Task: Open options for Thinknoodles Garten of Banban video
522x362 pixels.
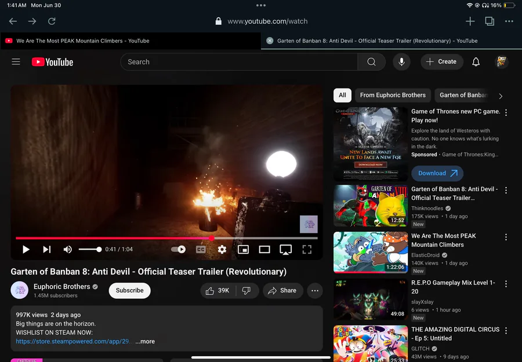Action: pos(506,190)
